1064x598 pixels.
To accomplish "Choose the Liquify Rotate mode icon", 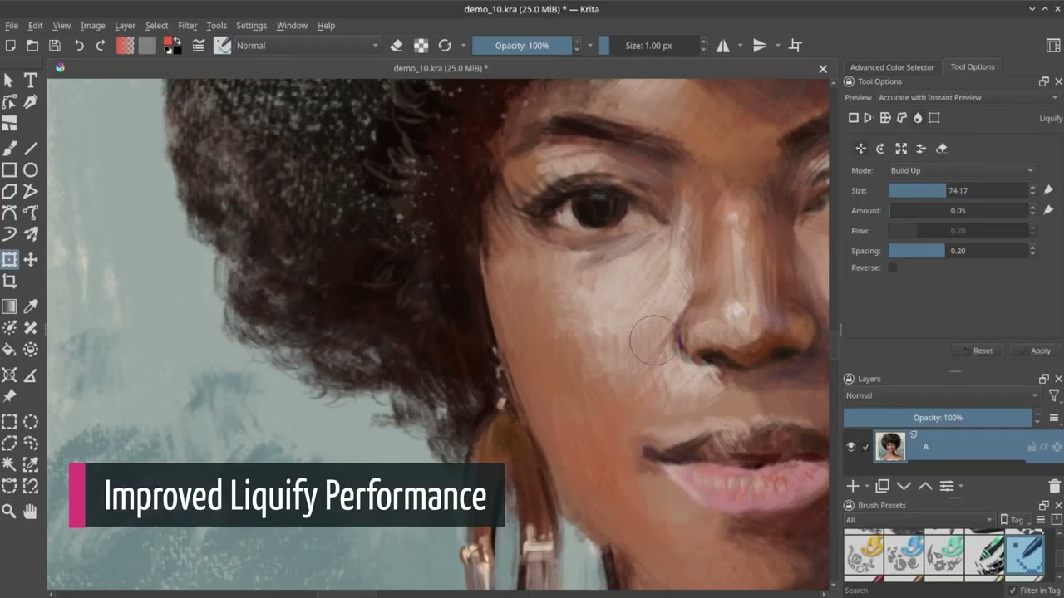I will click(x=880, y=149).
